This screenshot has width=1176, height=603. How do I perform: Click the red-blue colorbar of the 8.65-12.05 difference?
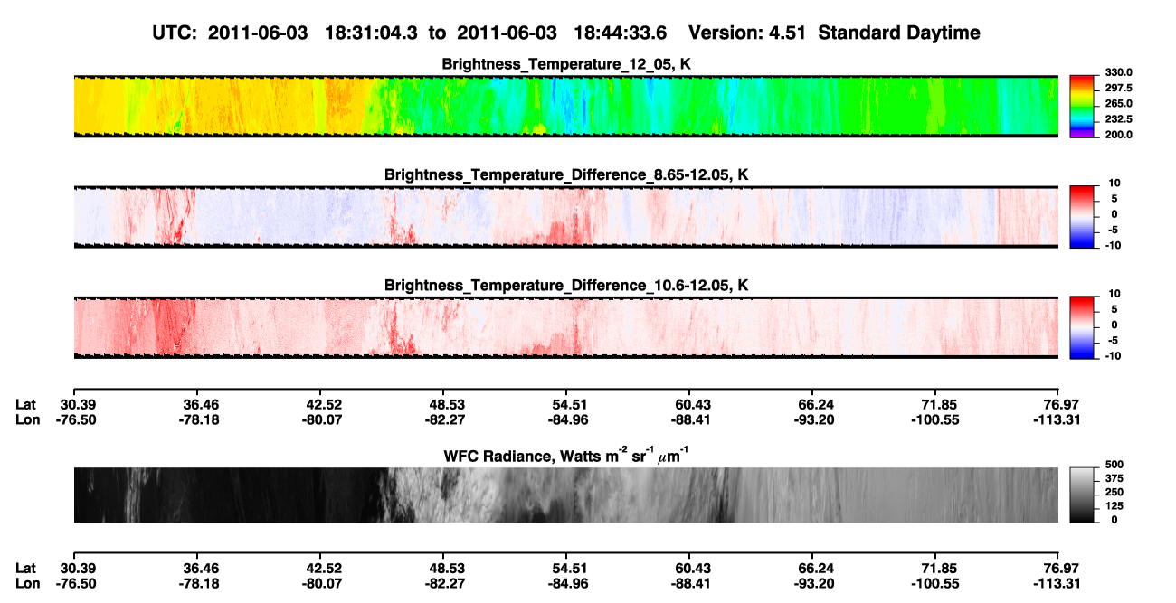(x=1083, y=216)
